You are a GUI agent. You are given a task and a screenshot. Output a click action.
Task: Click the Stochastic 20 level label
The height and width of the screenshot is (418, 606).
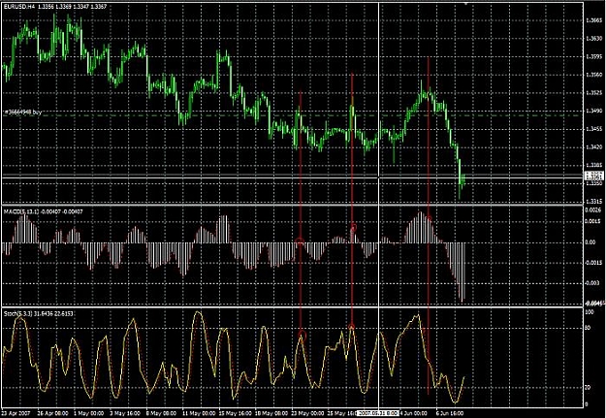589,388
